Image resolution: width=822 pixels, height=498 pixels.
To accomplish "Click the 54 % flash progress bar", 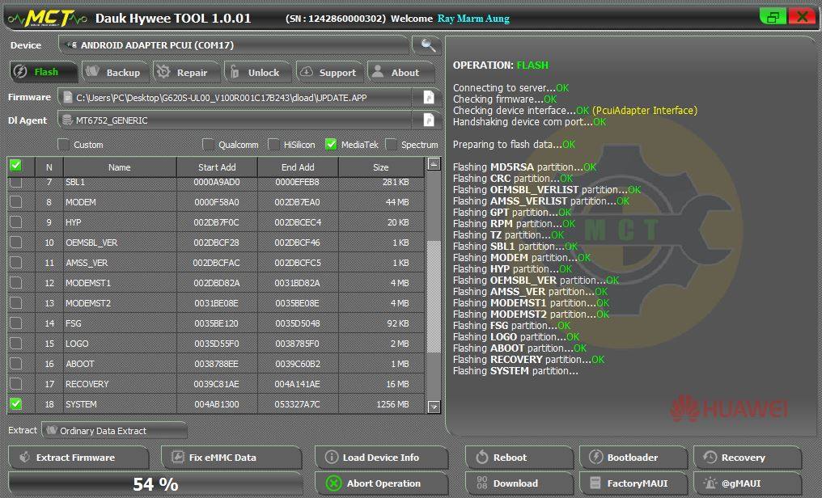I will click(x=155, y=483).
